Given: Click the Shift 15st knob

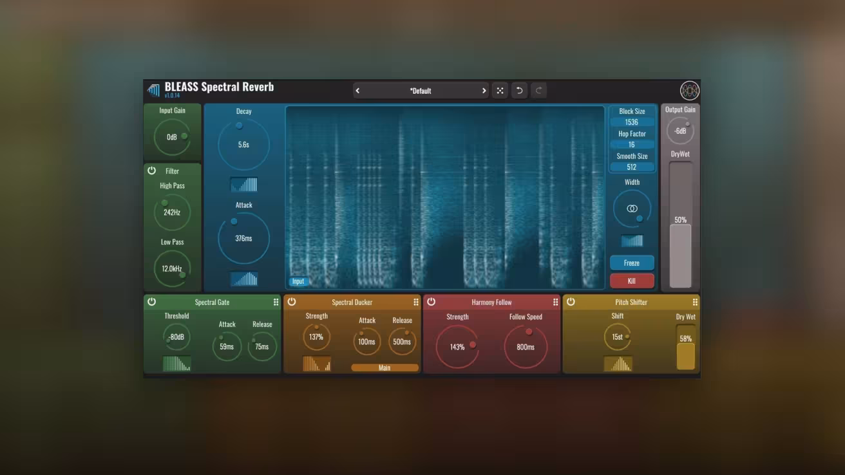Looking at the screenshot, I should 618,337.
